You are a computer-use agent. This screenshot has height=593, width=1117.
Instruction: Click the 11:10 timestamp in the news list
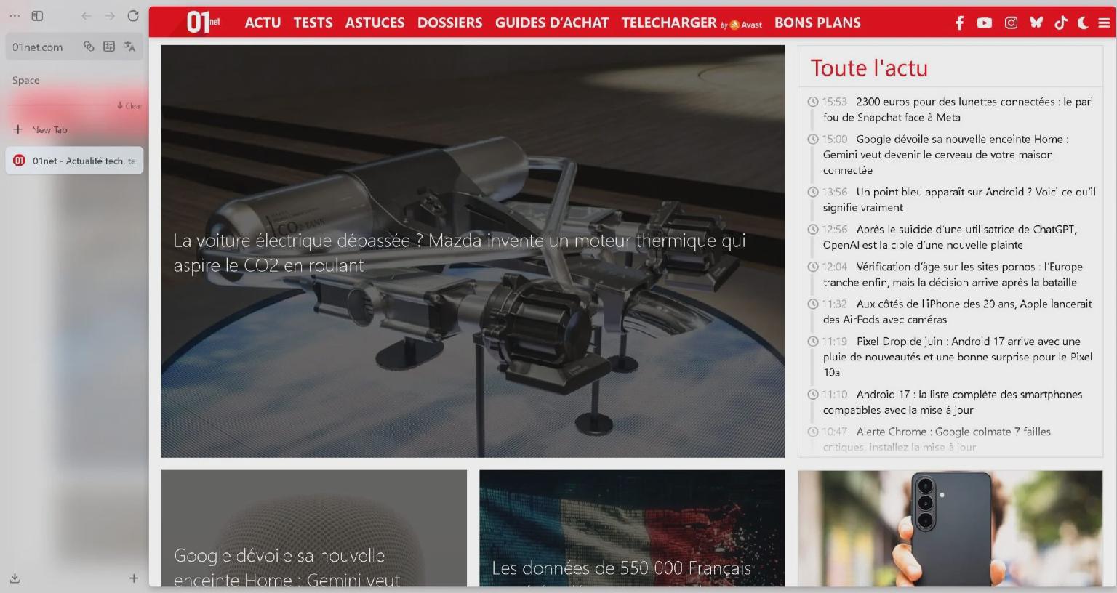pos(834,394)
